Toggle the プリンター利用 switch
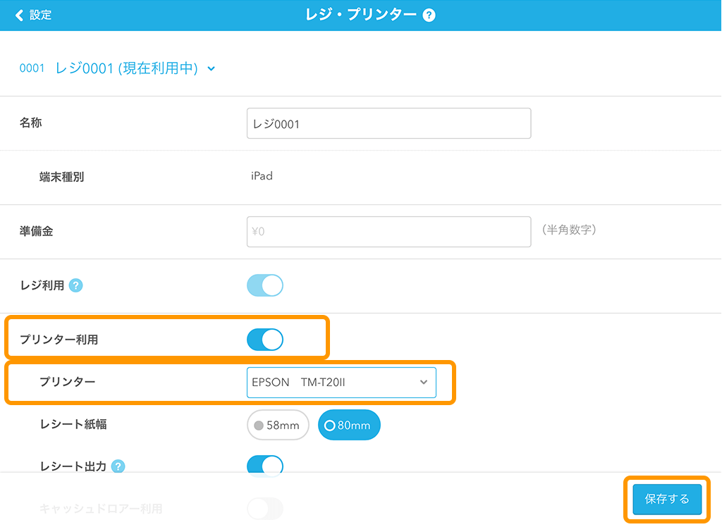722x527 pixels. pos(265,340)
